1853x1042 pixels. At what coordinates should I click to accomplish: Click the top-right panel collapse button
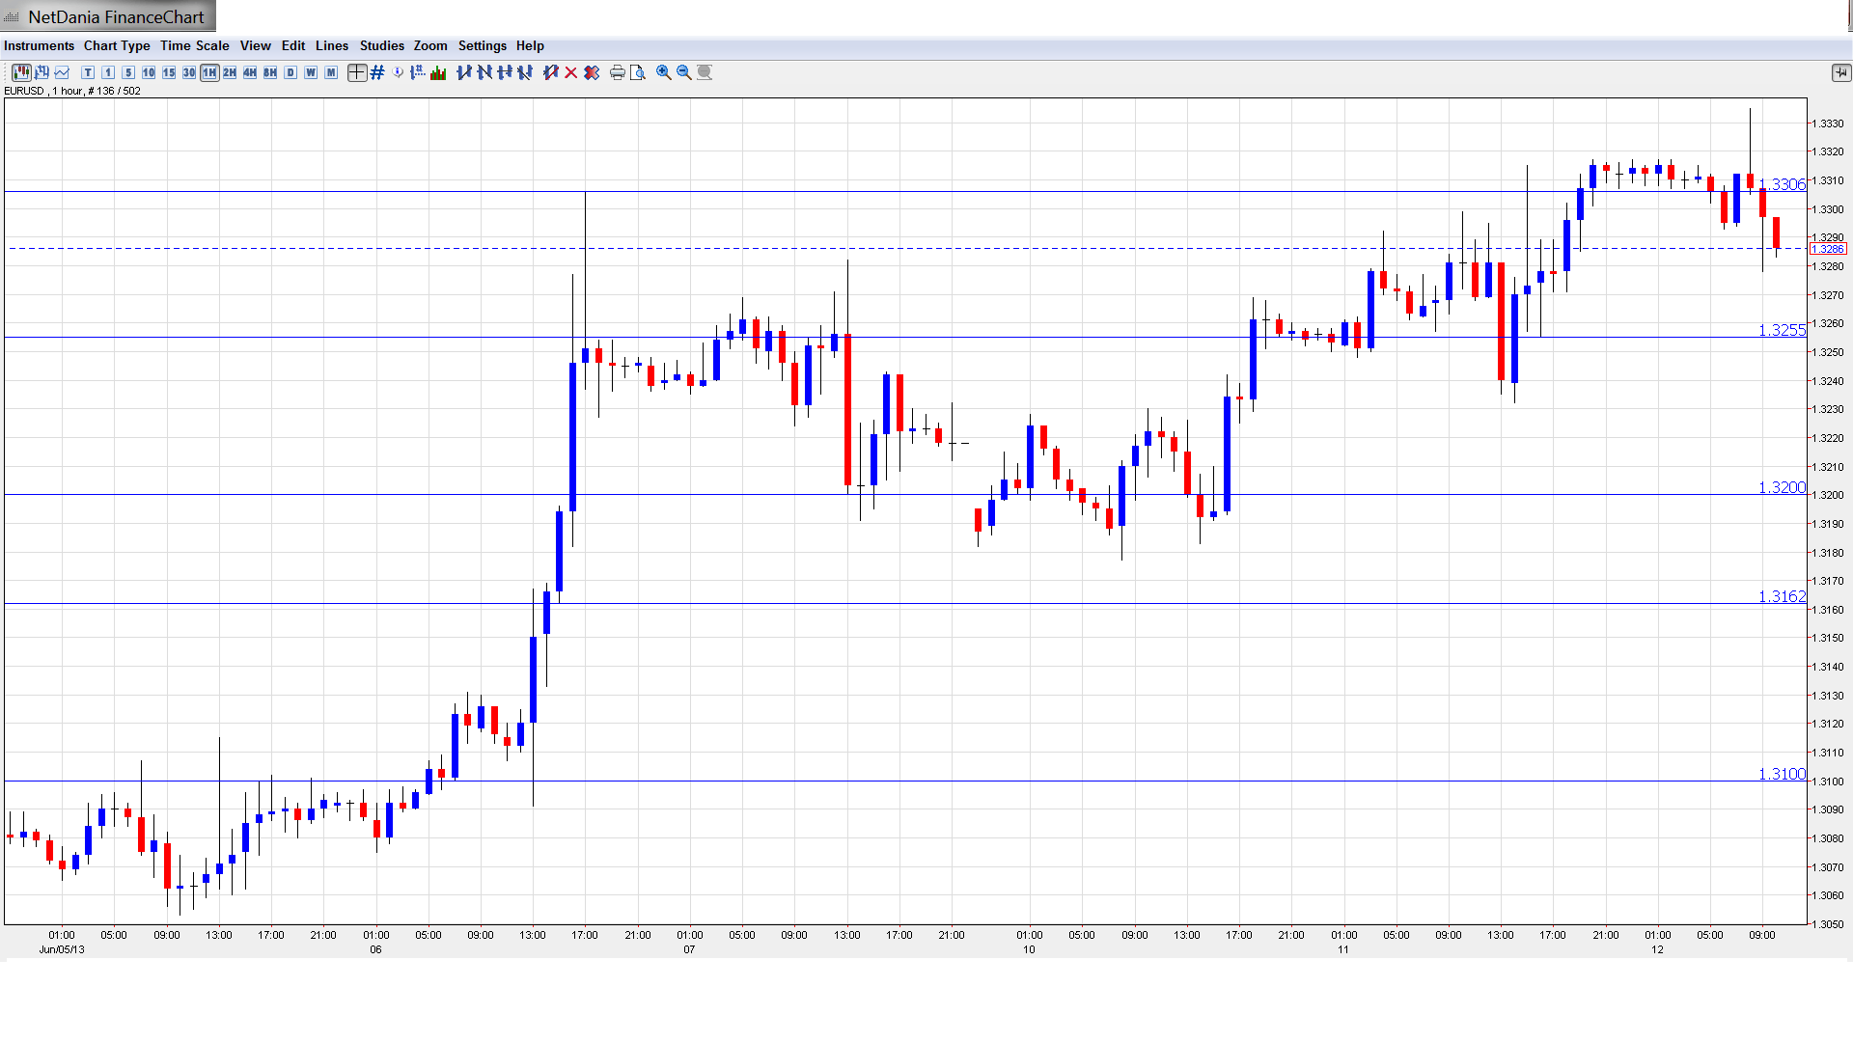(1840, 72)
